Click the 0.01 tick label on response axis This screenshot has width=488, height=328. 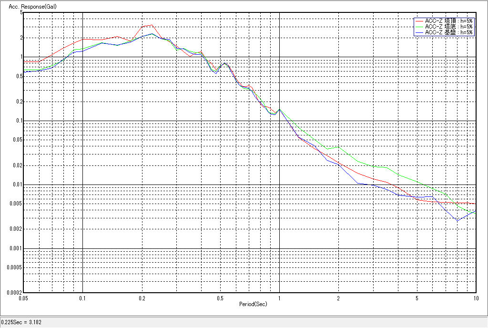tap(18, 184)
